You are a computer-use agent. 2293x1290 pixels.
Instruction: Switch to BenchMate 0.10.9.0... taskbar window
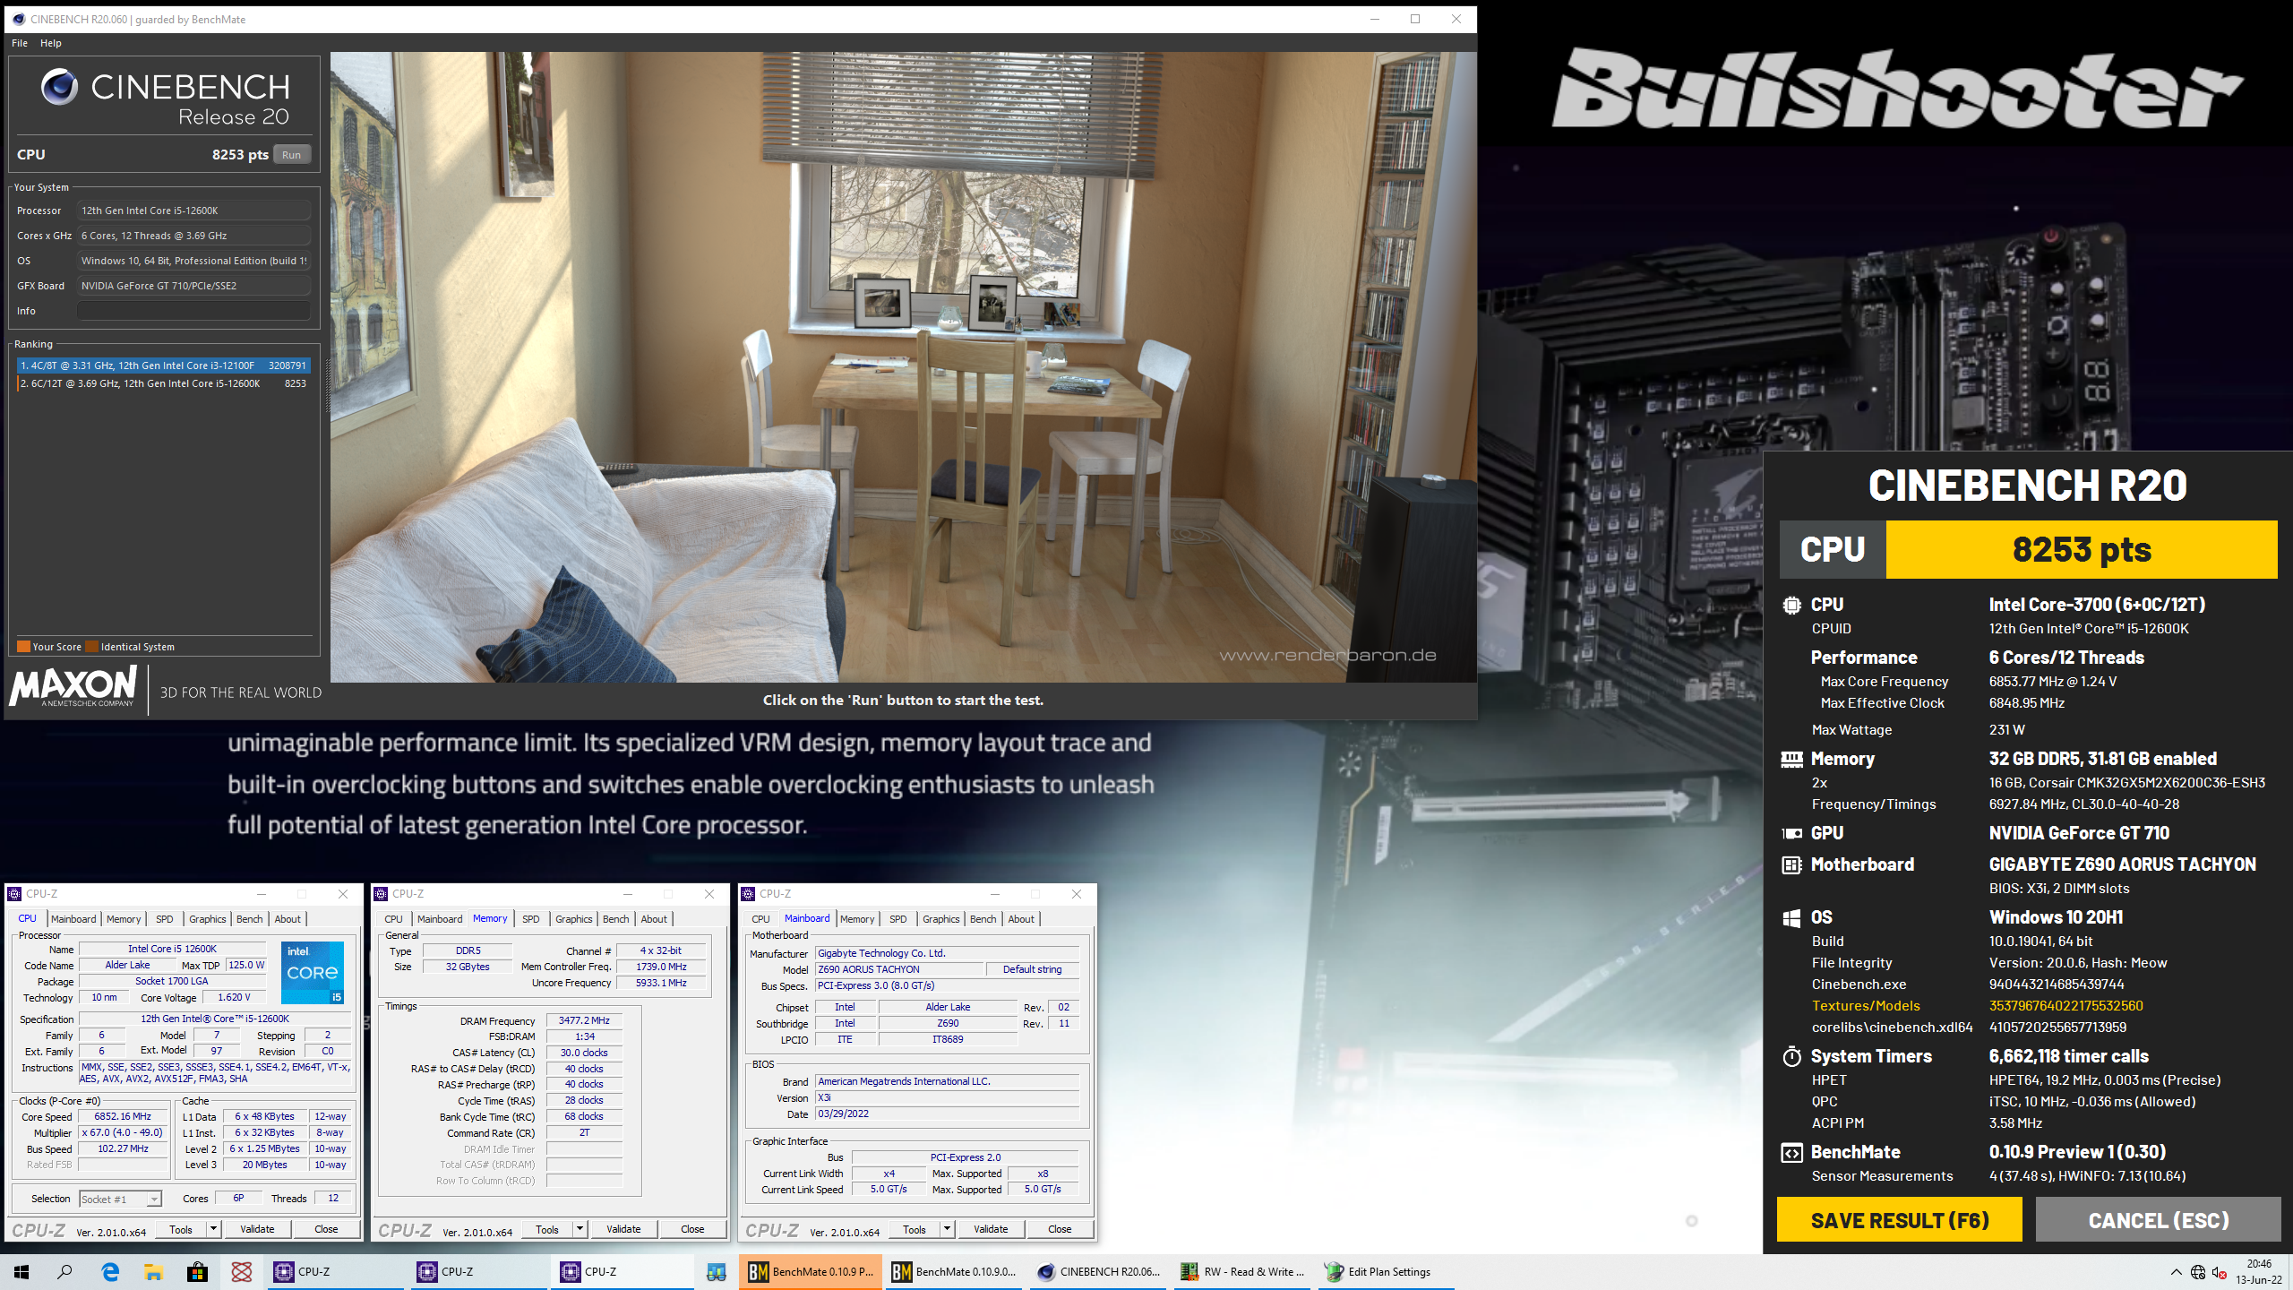coord(955,1271)
